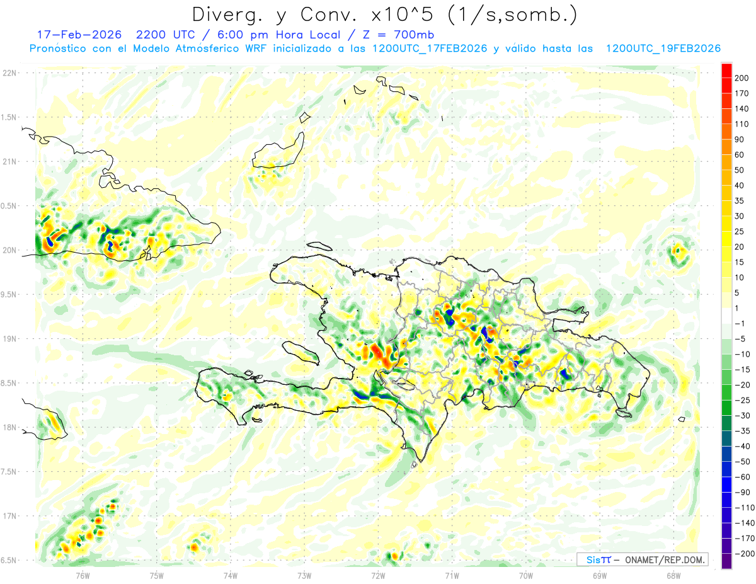Click the '17N' latitude label
The height and width of the screenshot is (584, 756).
click(10, 516)
